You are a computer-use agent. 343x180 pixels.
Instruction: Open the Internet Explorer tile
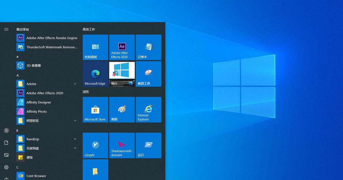(148, 110)
